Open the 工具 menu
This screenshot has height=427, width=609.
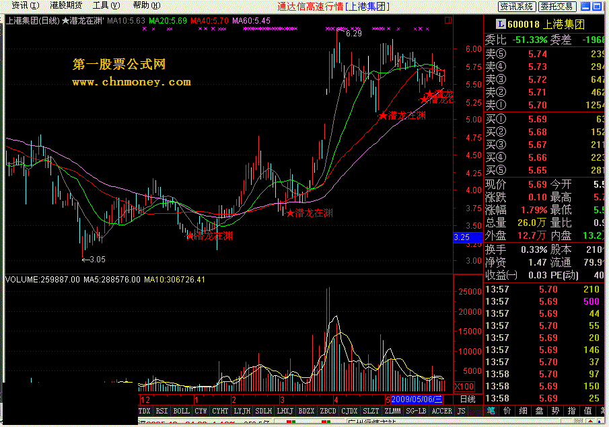(x=106, y=5)
